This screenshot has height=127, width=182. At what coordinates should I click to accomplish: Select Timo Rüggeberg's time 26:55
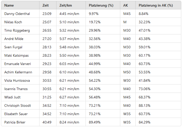[47, 30]
